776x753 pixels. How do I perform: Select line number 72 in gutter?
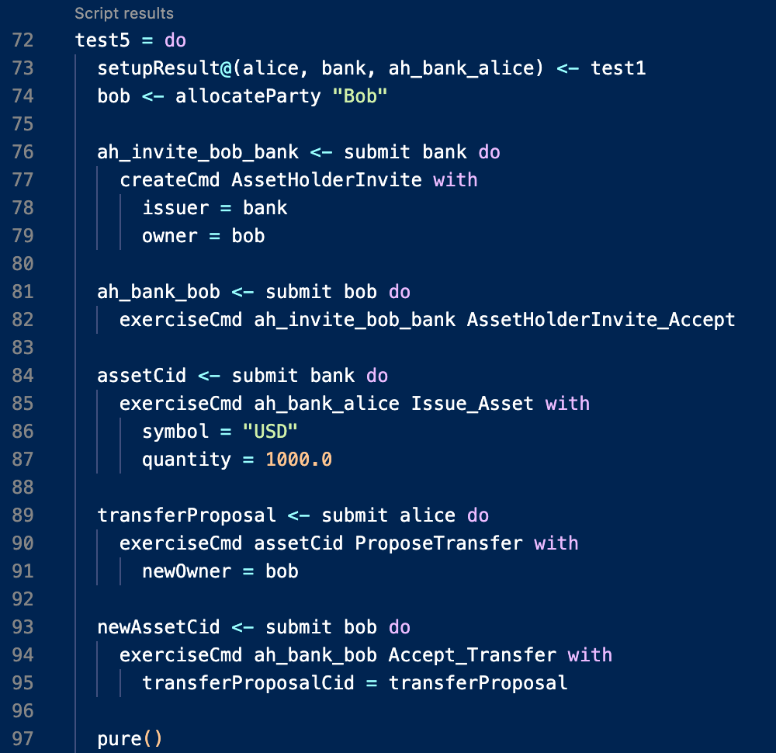click(23, 40)
